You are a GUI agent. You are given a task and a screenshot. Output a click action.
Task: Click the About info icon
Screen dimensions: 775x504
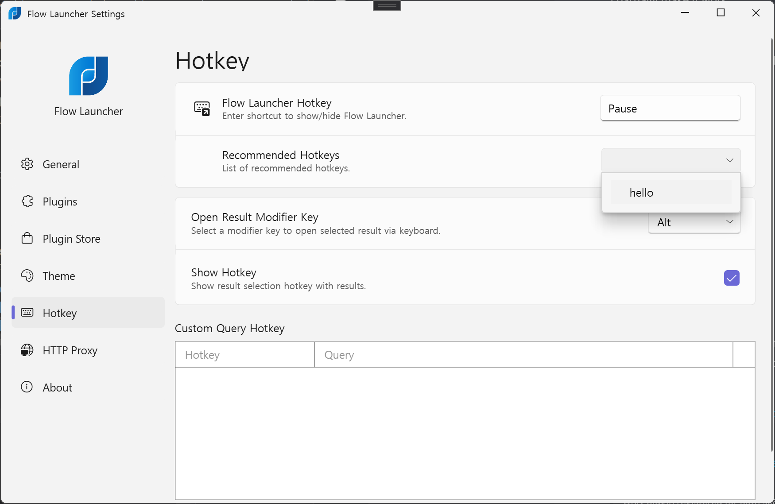pos(27,387)
